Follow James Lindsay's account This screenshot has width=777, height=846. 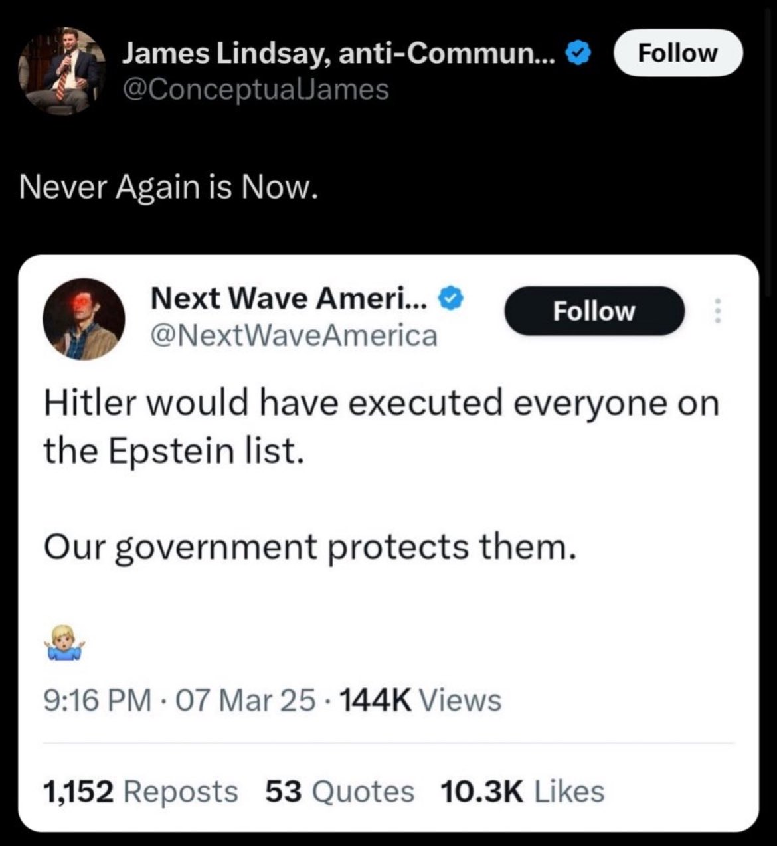(677, 53)
